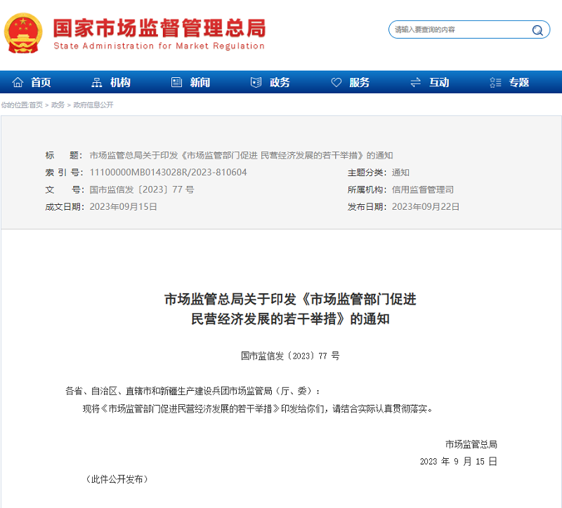Click the book icon beside 政务

pos(254,81)
